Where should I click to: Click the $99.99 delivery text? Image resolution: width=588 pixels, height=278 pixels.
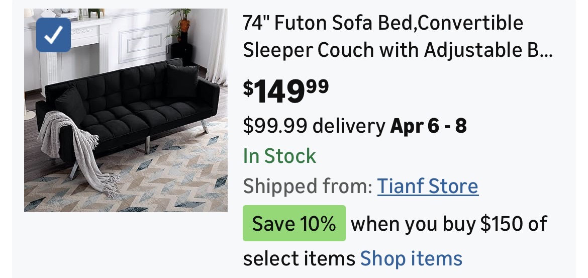[314, 126]
